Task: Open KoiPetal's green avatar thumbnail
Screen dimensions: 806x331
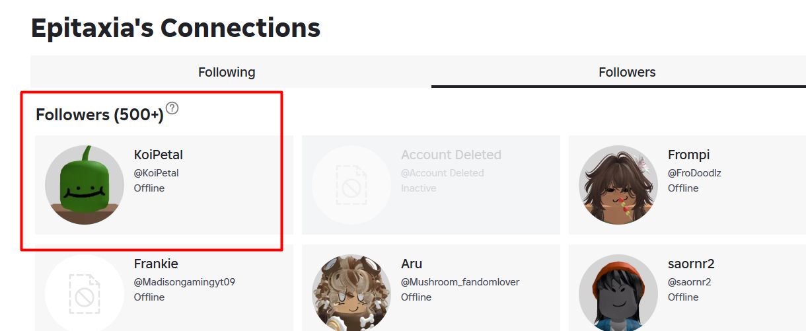Action: click(85, 185)
